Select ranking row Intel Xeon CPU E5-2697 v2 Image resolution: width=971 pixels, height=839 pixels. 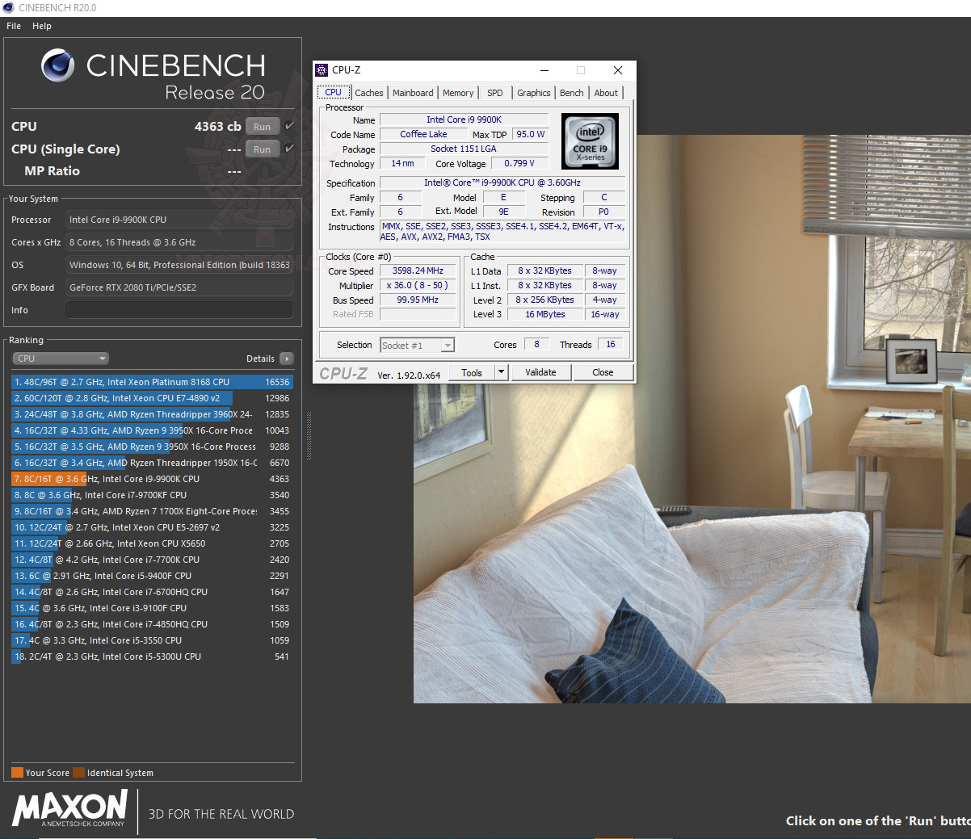pyautogui.click(x=152, y=527)
